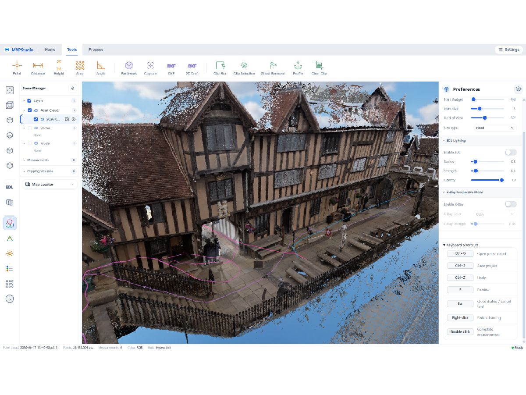Expand the Measurements section
Image resolution: width=526 pixels, height=395 pixels.
coord(50,160)
